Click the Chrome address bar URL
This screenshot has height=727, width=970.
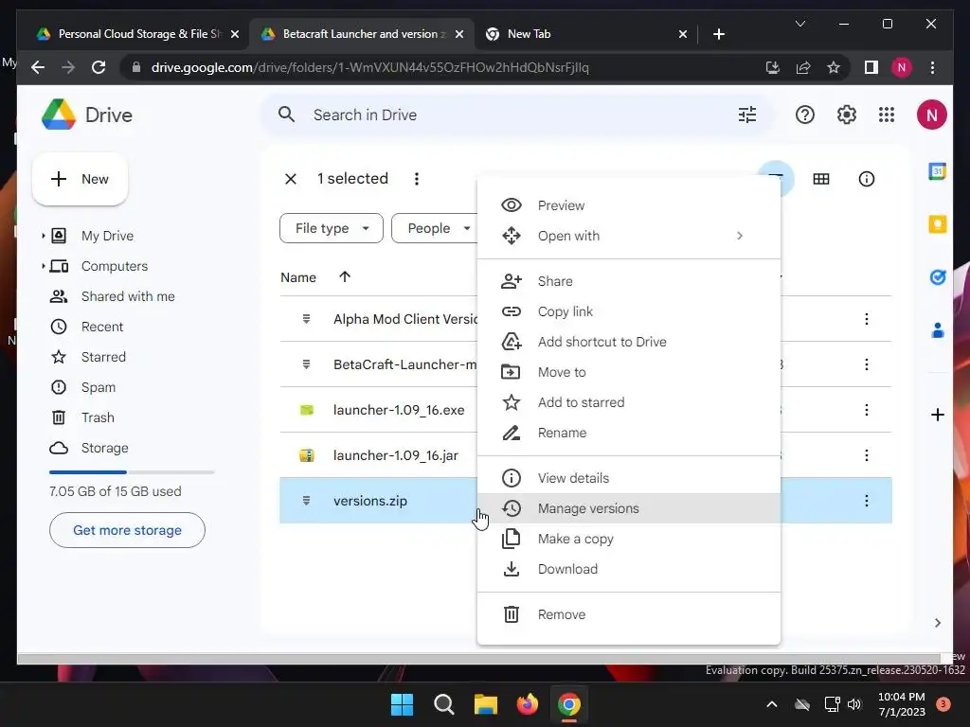click(x=370, y=67)
